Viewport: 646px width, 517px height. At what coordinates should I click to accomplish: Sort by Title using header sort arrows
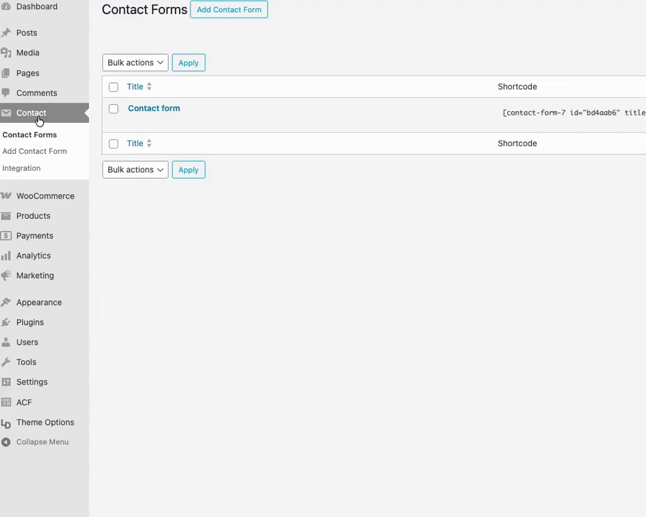click(149, 87)
